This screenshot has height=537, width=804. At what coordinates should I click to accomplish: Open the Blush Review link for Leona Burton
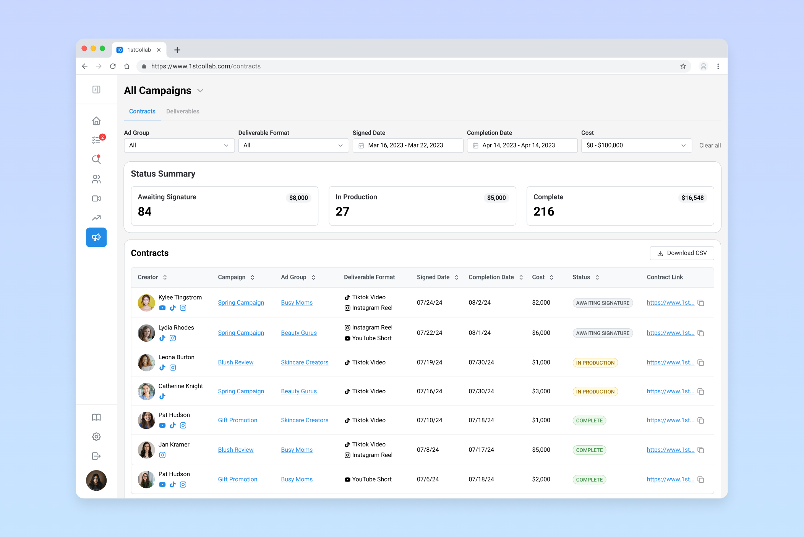click(x=235, y=362)
